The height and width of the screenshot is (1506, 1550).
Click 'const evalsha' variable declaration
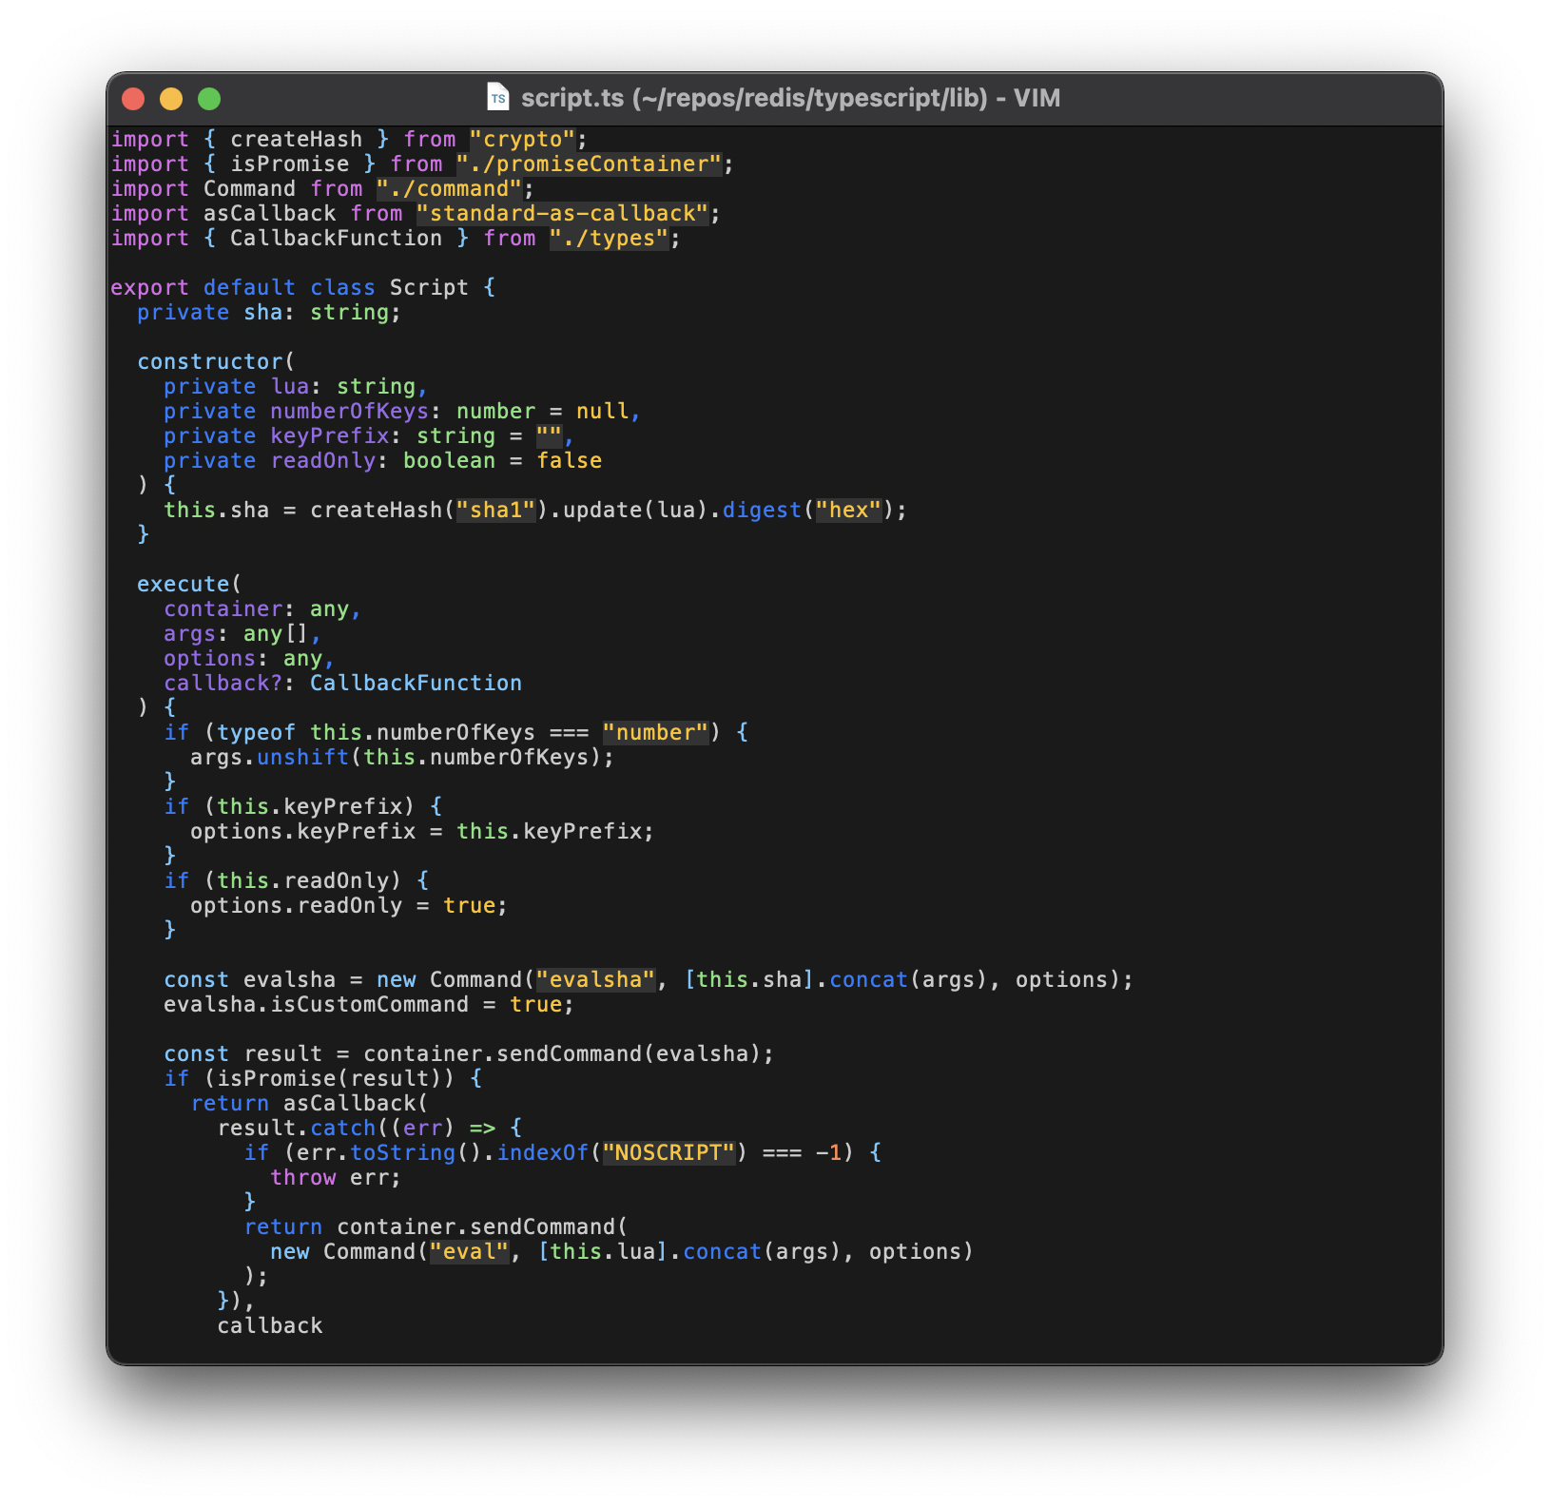click(x=249, y=980)
